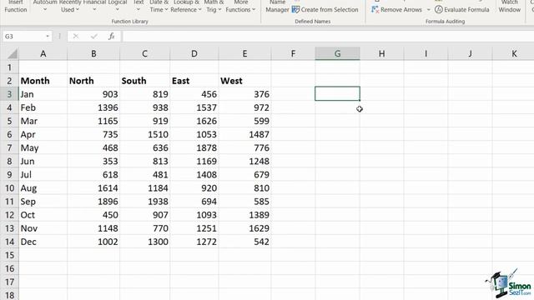The height and width of the screenshot is (300, 534).
Task: Select column A header
Action: [x=43, y=53]
